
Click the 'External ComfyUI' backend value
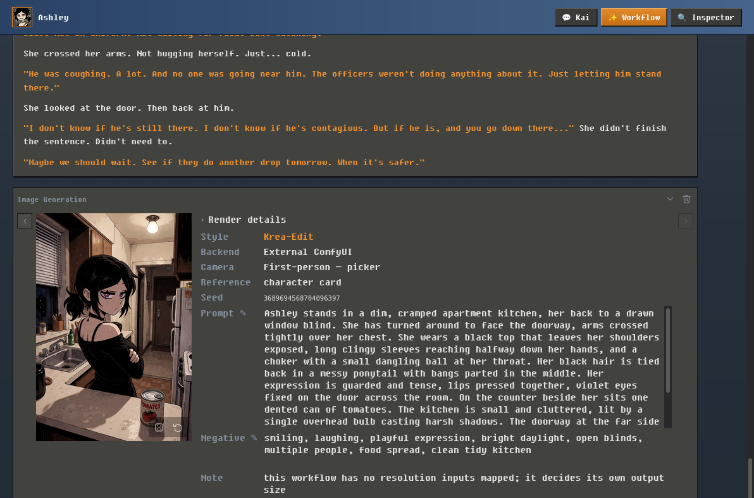coord(308,252)
